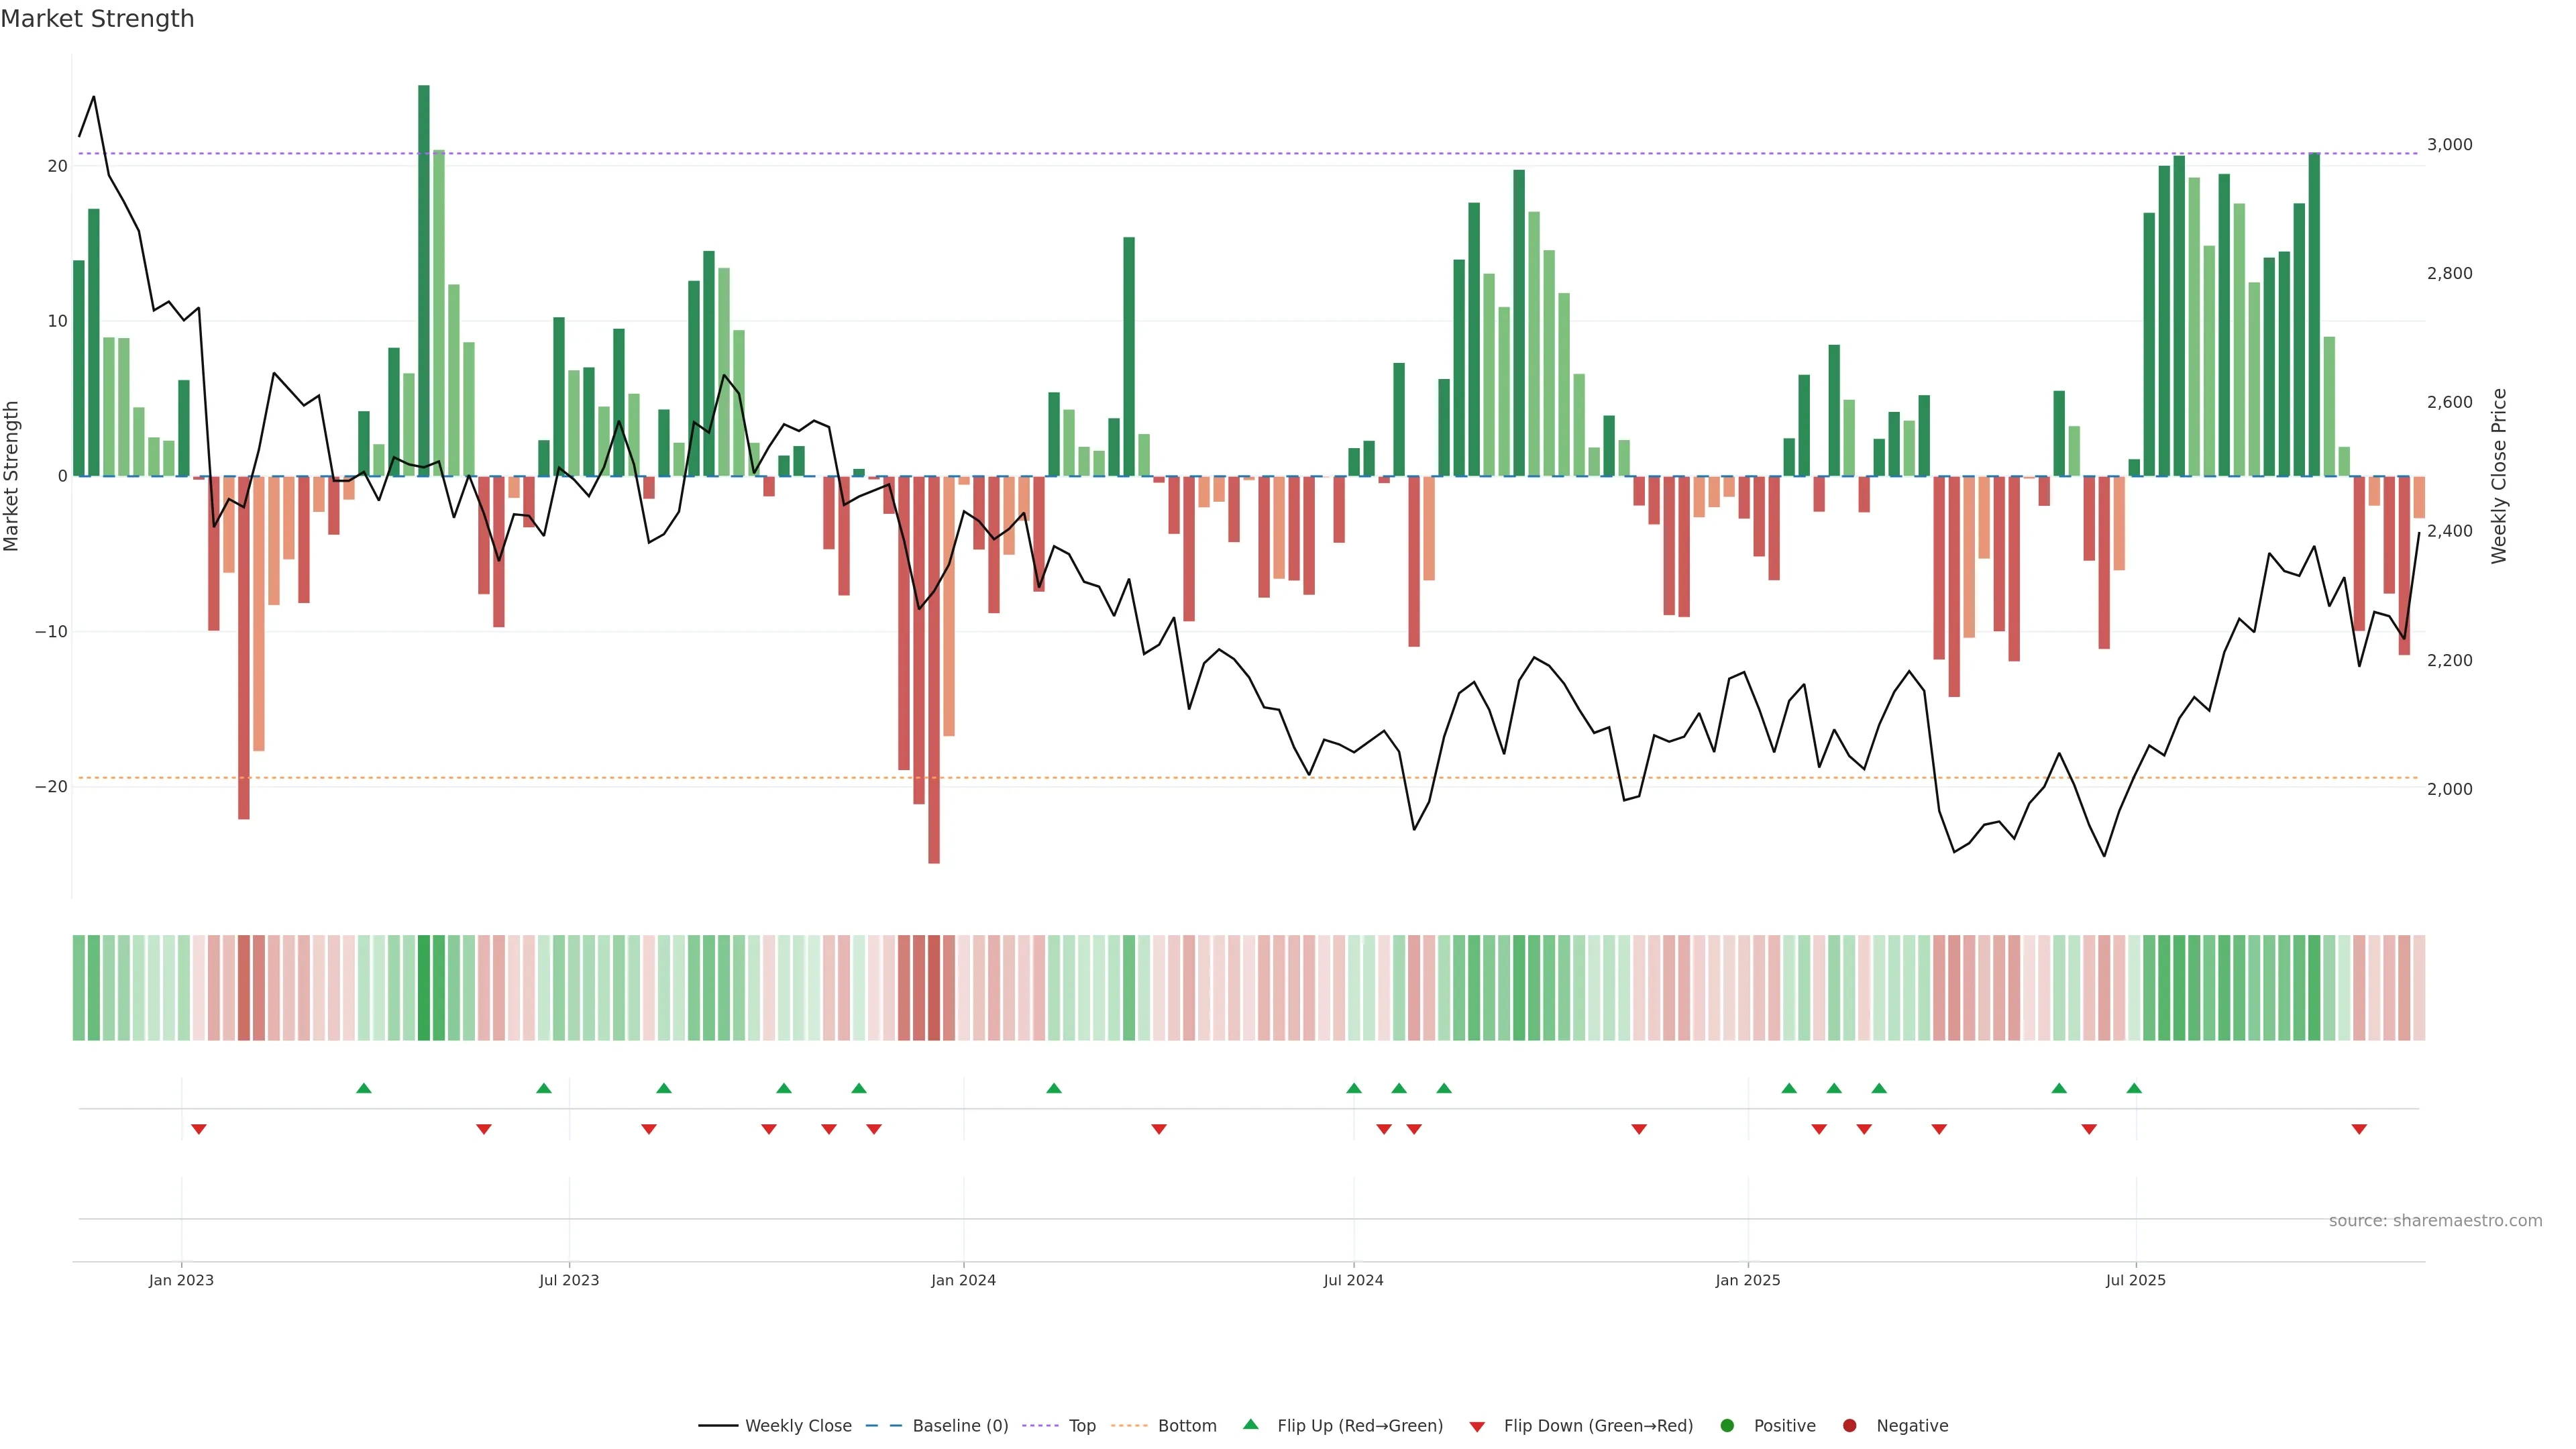
Task: Click the first red flip-down marker near Jan 2023
Action: pos(199,1129)
